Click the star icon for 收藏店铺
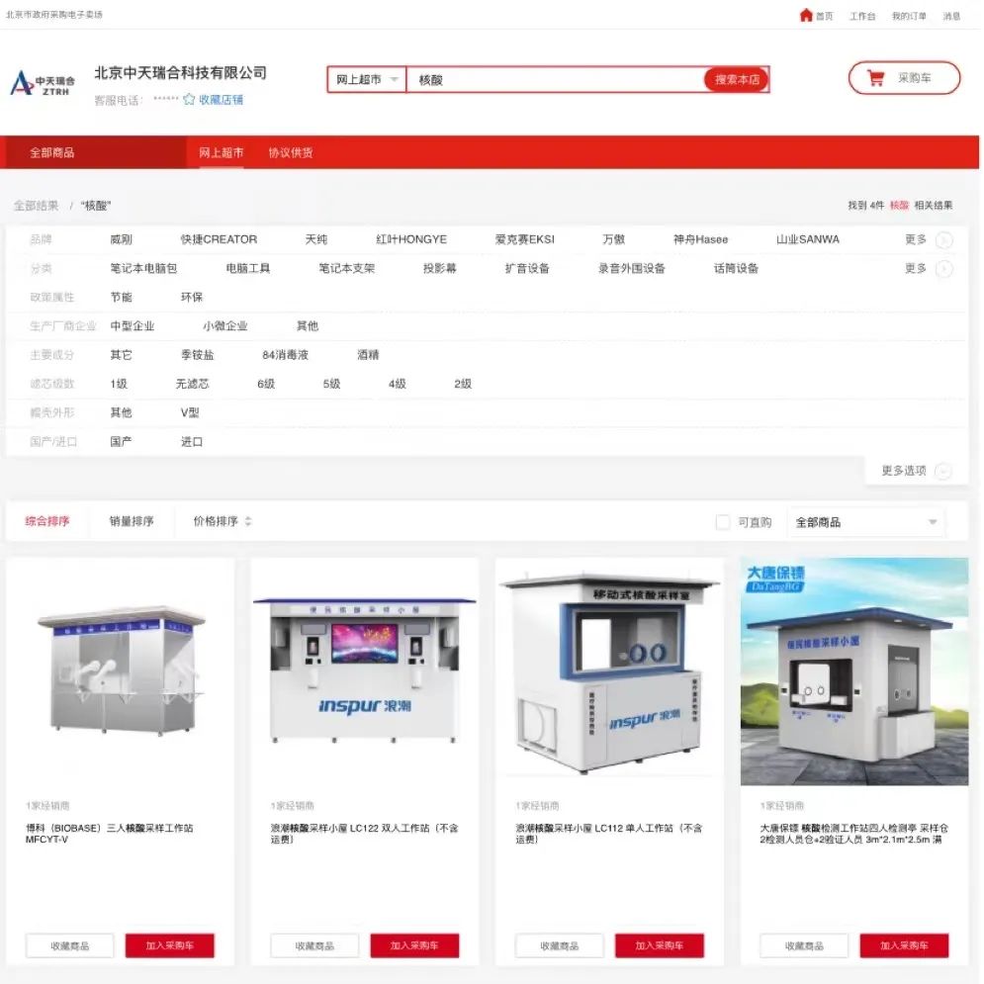Screen dimensions: 984x984 click(189, 100)
